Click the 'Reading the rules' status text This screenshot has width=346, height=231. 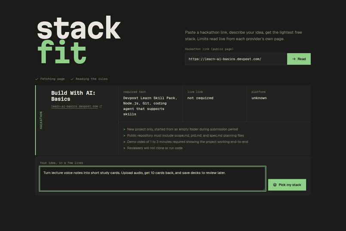(x=91, y=79)
